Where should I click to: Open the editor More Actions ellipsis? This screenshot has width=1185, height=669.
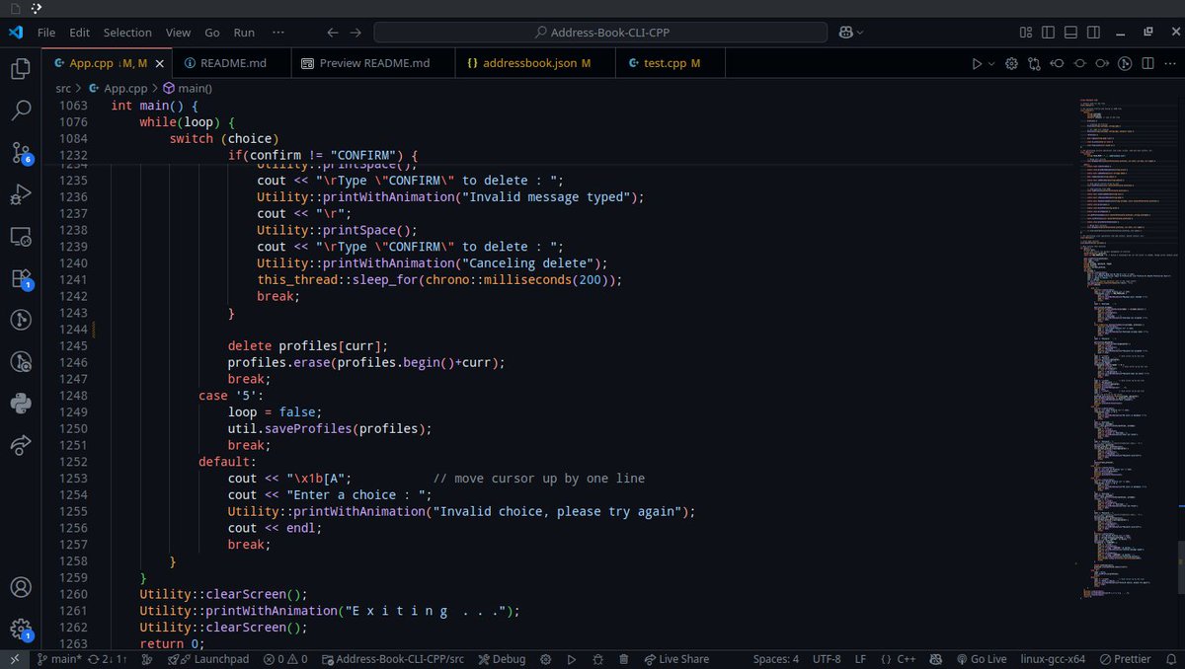tap(1169, 63)
